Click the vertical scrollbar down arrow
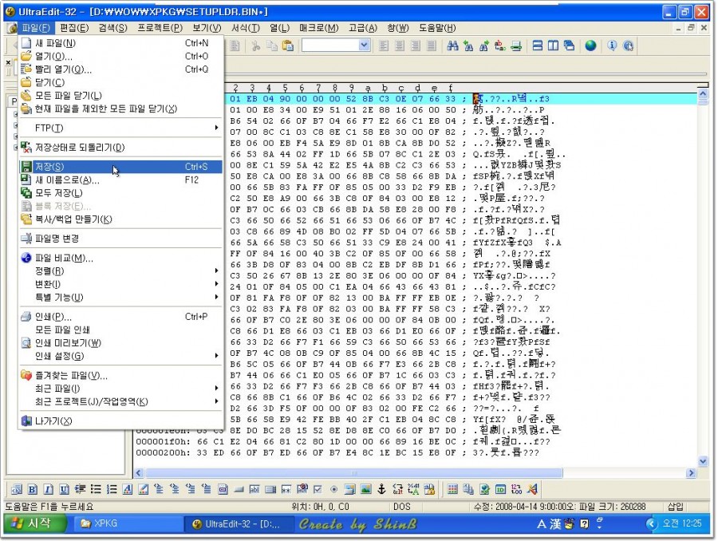 click(704, 461)
